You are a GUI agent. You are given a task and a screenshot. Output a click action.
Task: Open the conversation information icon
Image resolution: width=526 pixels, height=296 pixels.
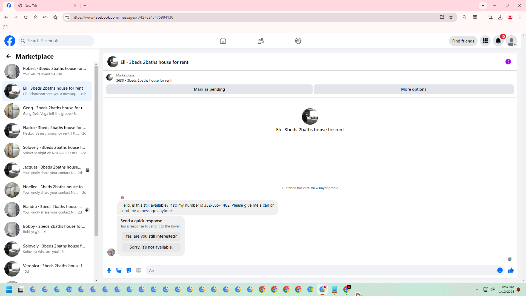(x=508, y=62)
